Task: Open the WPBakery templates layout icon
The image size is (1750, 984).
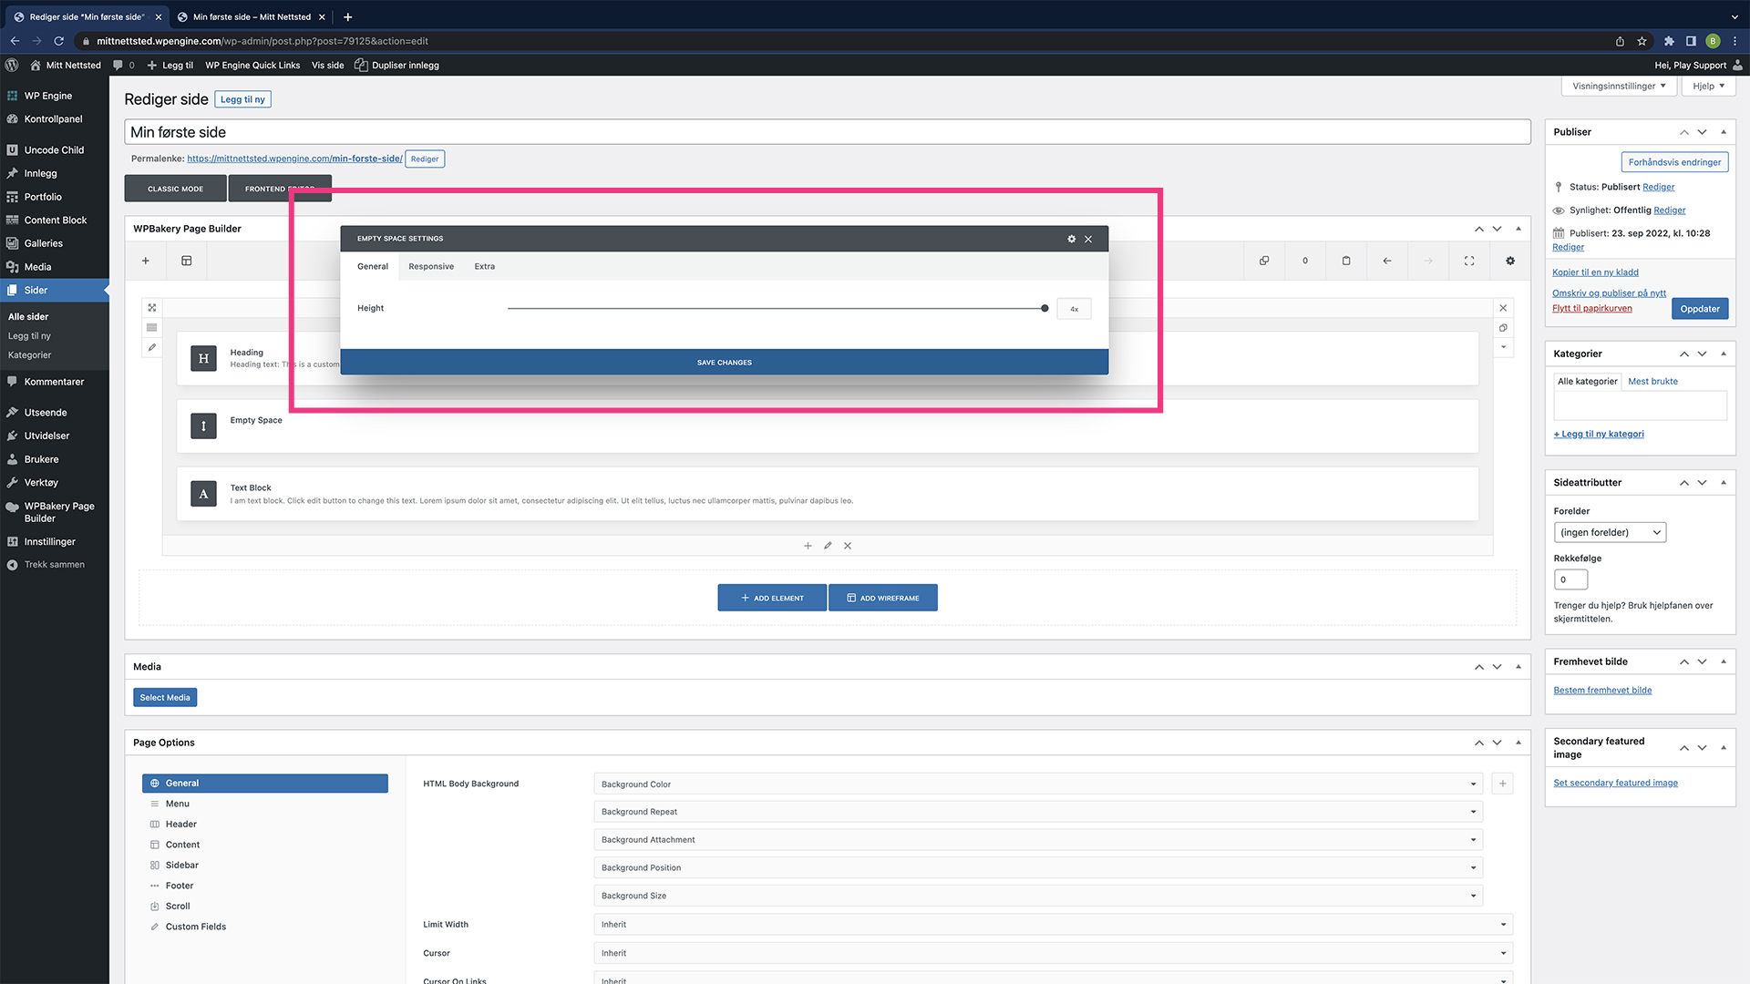Action: (187, 261)
